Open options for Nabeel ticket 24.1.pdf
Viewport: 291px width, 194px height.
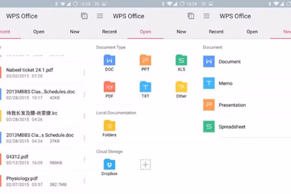tap(84, 73)
